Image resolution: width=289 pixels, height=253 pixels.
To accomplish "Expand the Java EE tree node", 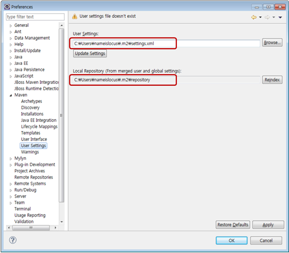I will [x=11, y=63].
